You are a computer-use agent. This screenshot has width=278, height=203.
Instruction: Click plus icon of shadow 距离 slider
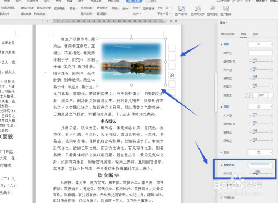[271, 87]
